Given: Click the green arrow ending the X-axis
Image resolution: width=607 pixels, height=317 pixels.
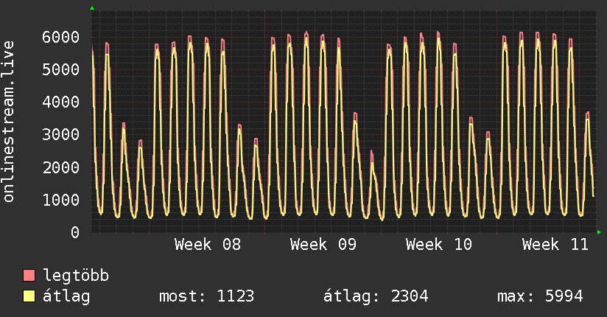Looking at the screenshot, I should 600,232.
